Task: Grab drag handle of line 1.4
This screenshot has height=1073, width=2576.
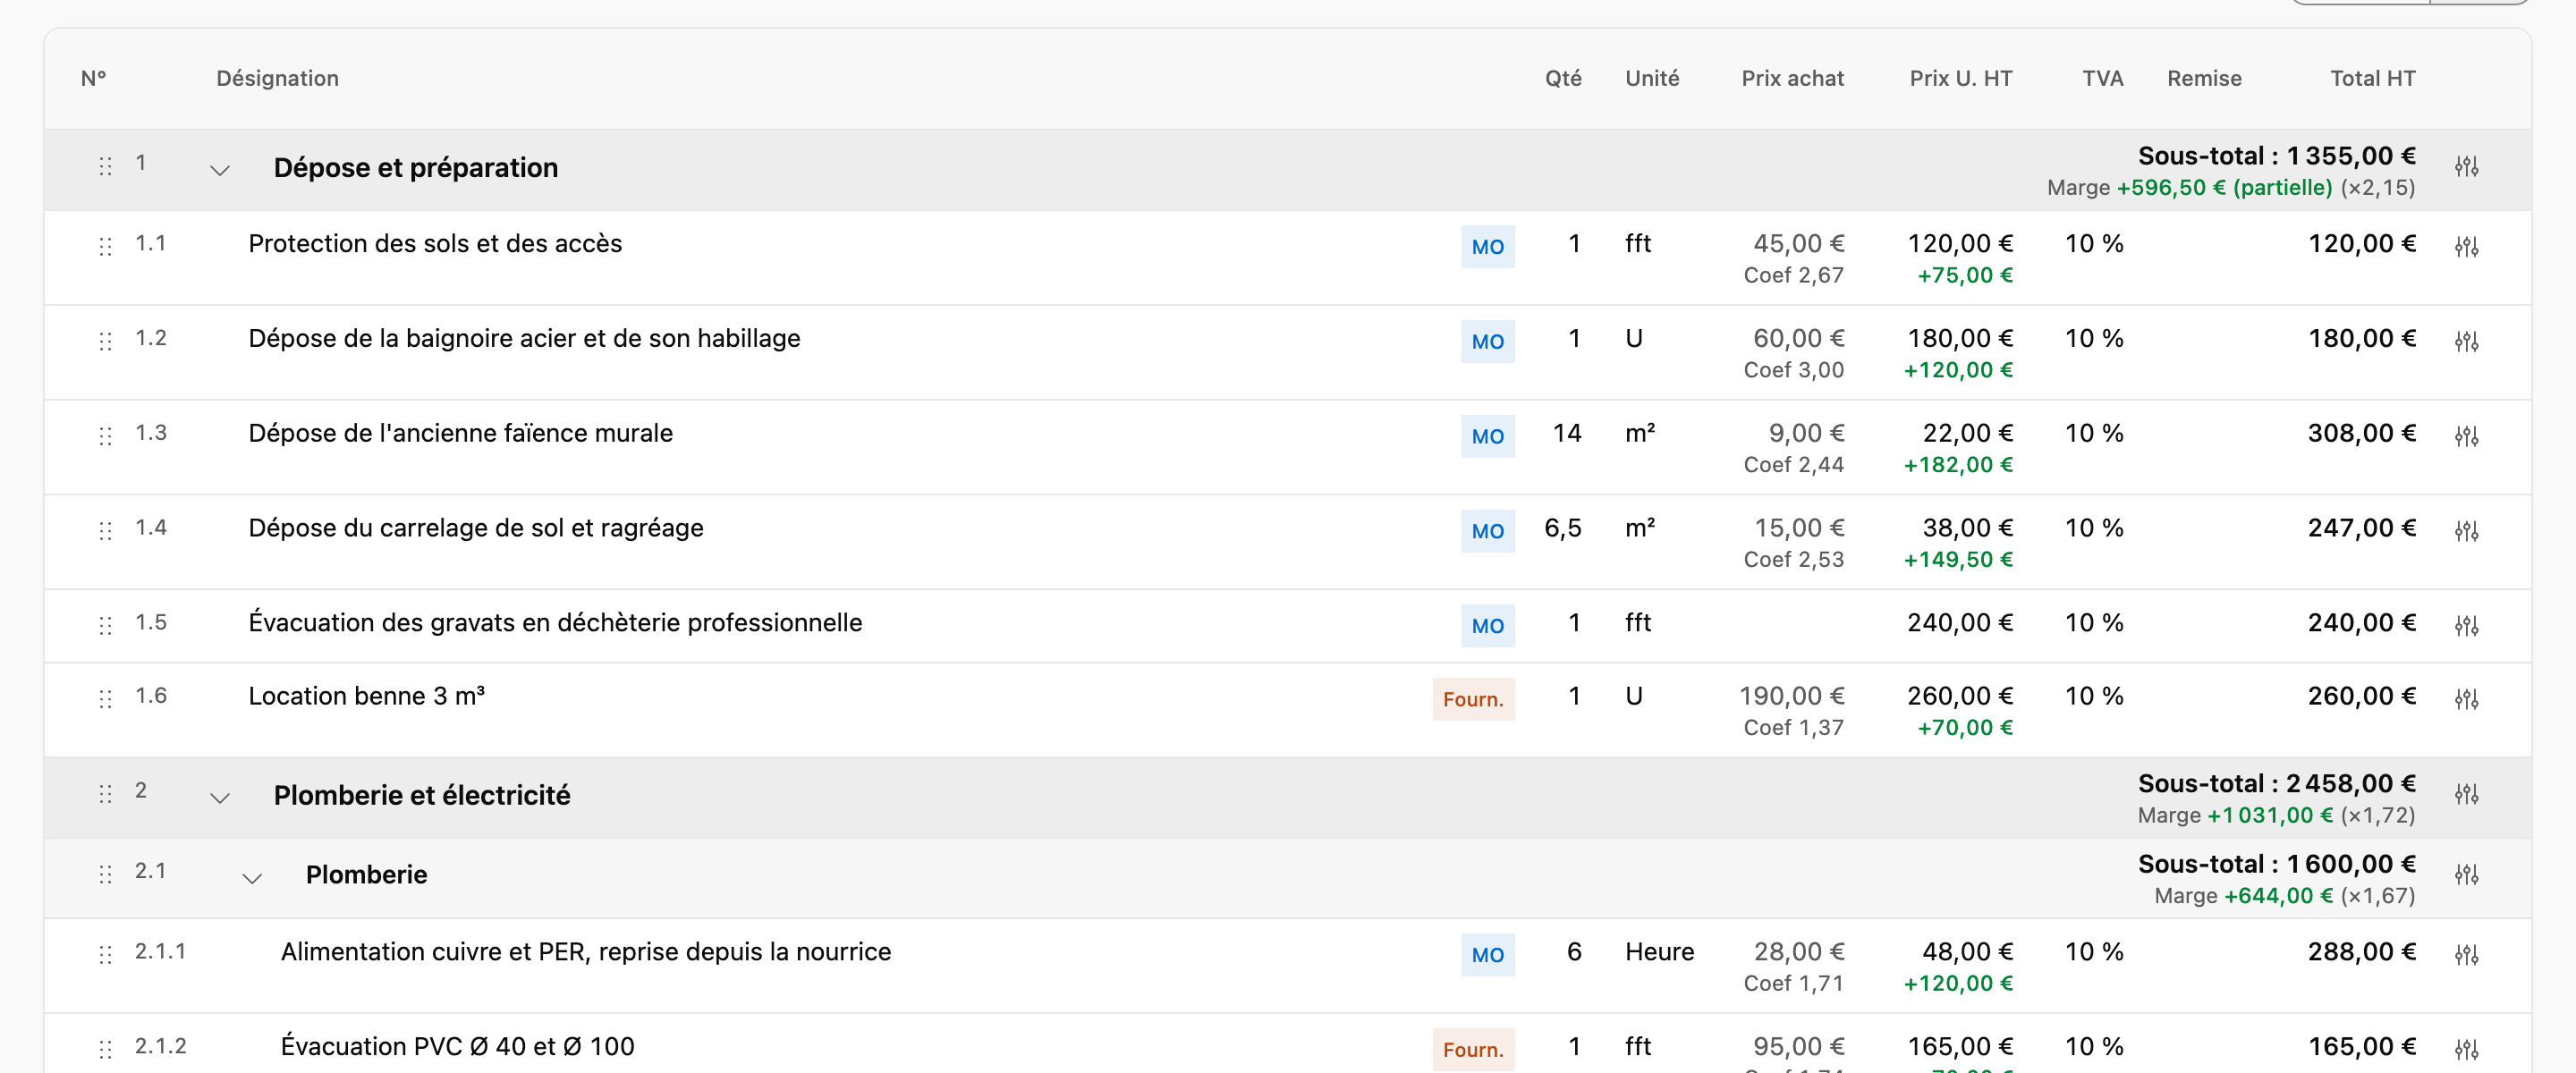Action: coord(105,531)
